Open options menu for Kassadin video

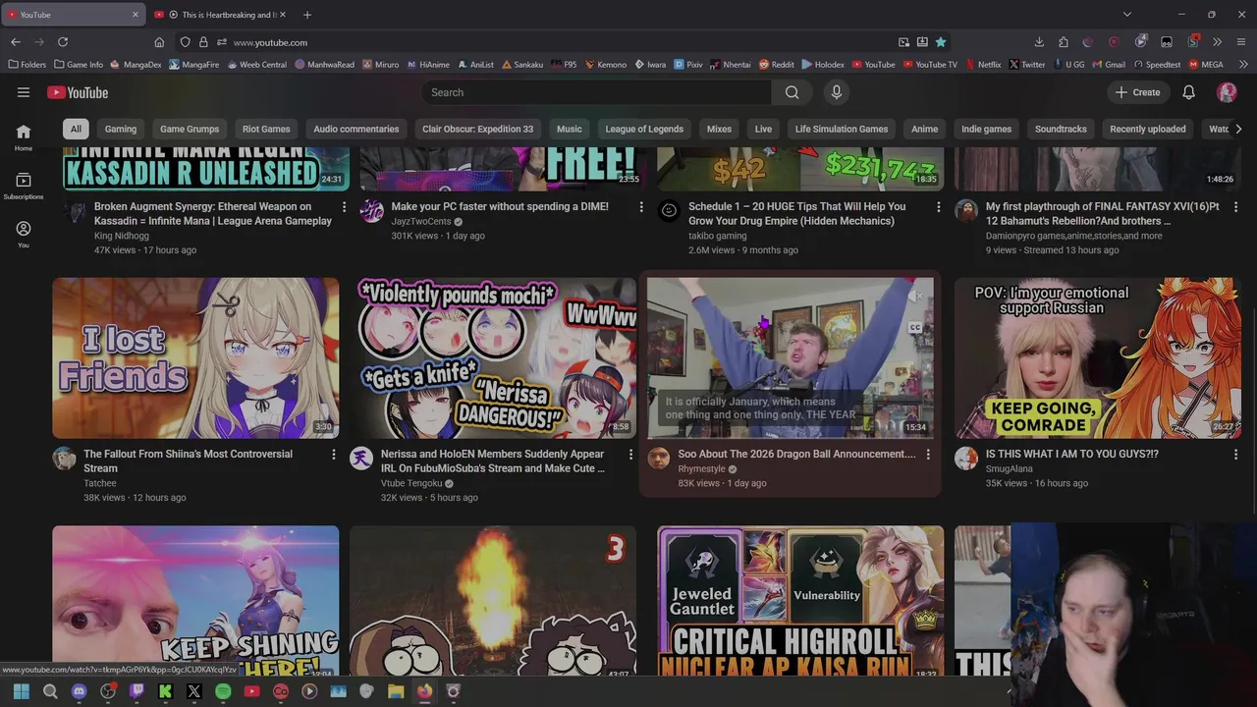pos(344,207)
